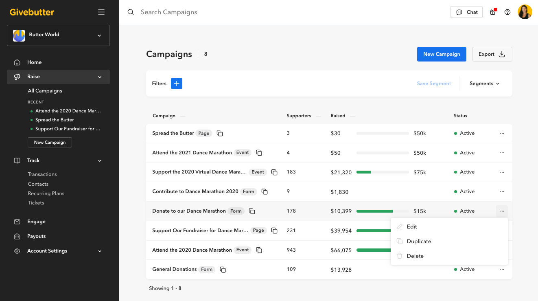Click the sidebar New Campaign button
The height and width of the screenshot is (301, 538).
[x=50, y=142]
